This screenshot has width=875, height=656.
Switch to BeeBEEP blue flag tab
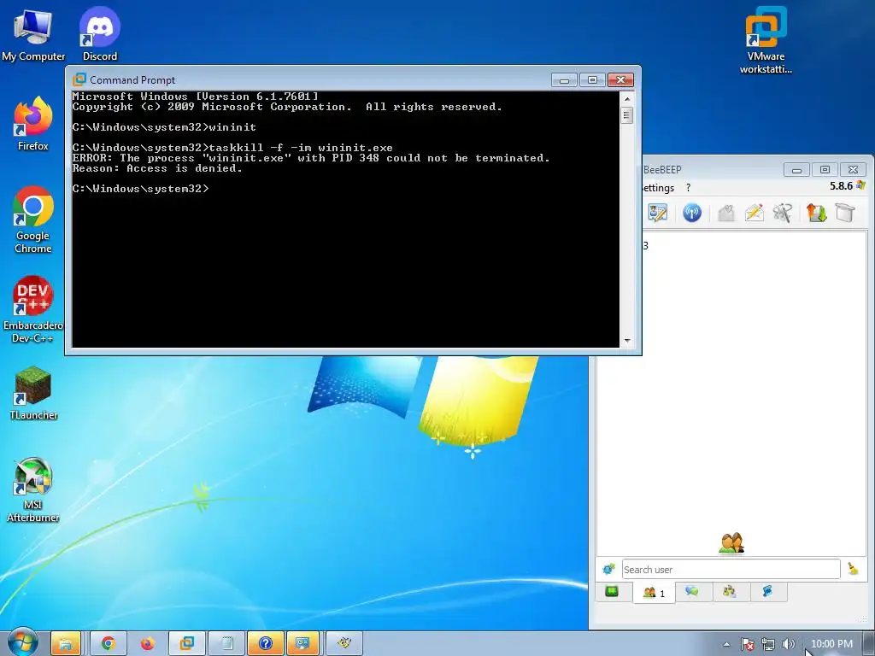click(x=767, y=591)
